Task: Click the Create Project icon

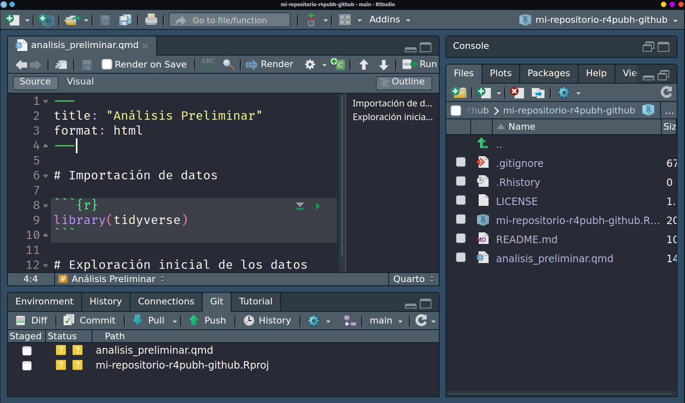Action: click(46, 19)
